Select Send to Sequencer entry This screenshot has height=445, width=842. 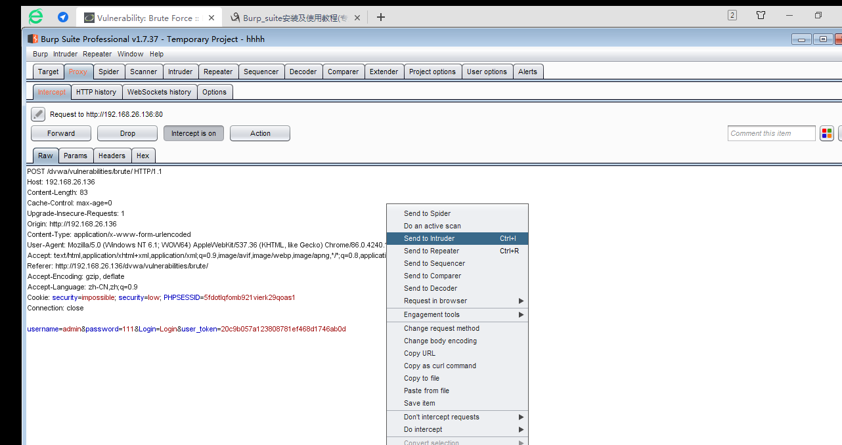pos(457,263)
